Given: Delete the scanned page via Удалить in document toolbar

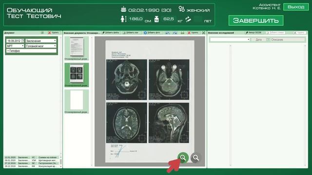Looking at the screenshot, I should click(193, 33).
